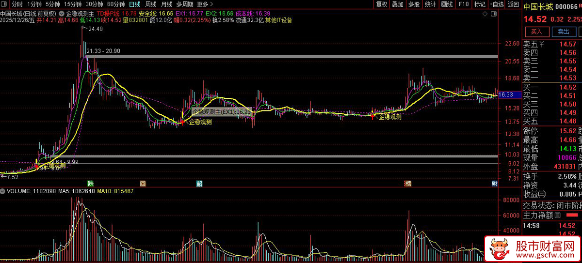Add stock with +自选 button

[x=496, y=4]
